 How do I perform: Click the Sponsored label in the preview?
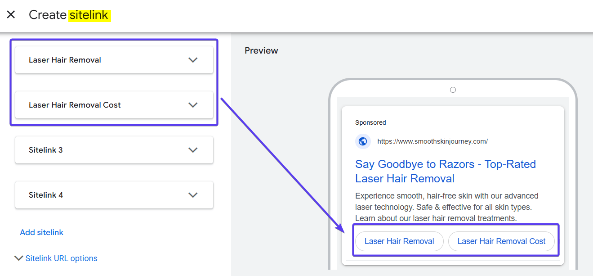(x=370, y=122)
